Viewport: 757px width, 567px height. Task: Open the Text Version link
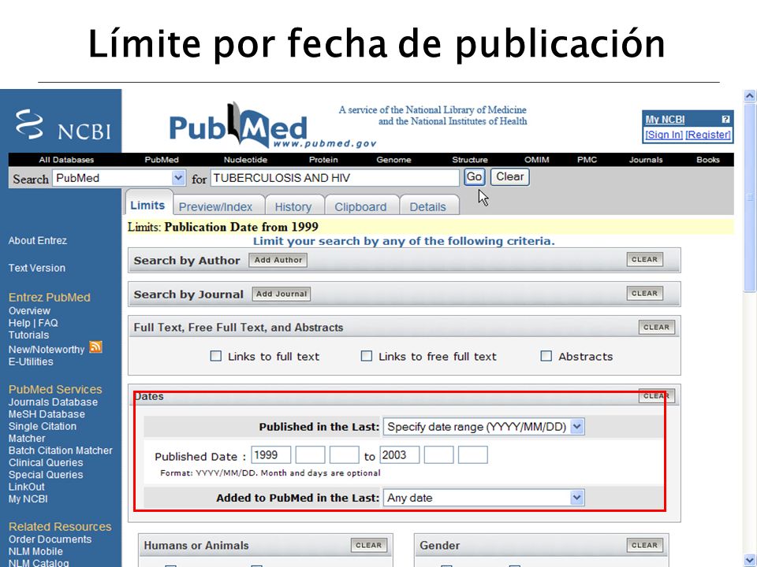pyautogui.click(x=37, y=268)
